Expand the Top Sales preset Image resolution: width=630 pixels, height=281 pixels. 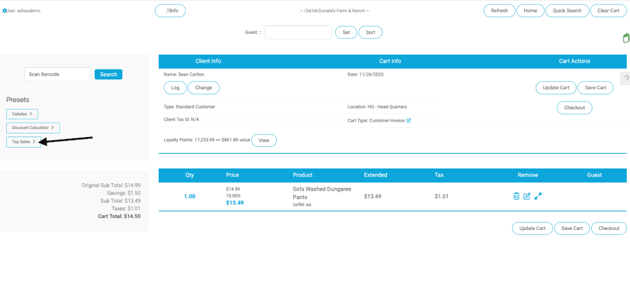pyautogui.click(x=23, y=141)
